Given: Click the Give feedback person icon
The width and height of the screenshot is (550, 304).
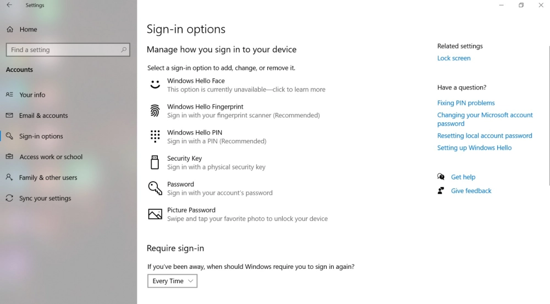Looking at the screenshot, I should click(x=441, y=190).
